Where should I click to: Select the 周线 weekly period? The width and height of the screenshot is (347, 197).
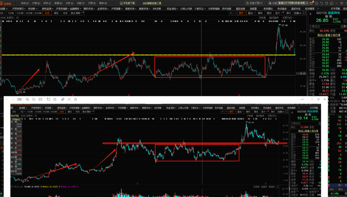pos(56,13)
